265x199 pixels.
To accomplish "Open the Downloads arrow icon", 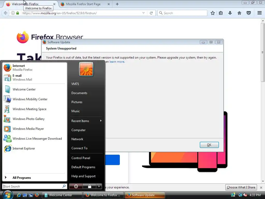I will (x=230, y=13).
